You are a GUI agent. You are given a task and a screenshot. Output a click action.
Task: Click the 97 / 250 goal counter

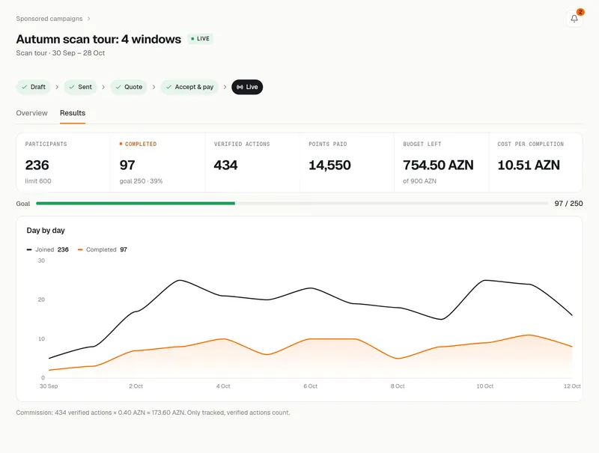click(x=568, y=204)
